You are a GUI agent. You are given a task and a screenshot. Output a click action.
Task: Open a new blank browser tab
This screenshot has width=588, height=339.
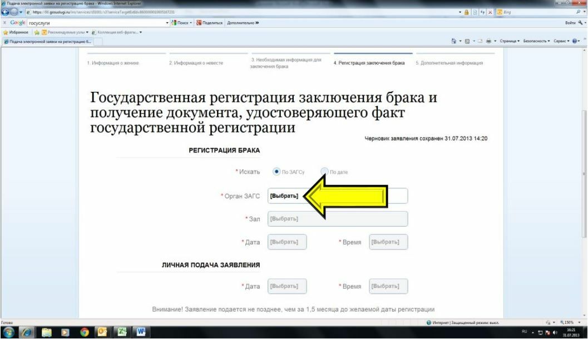(x=97, y=42)
